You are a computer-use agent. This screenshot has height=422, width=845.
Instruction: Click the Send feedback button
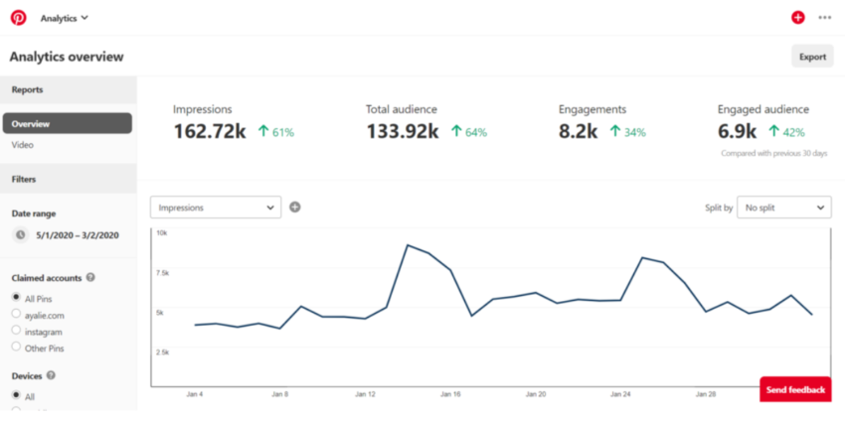(795, 390)
